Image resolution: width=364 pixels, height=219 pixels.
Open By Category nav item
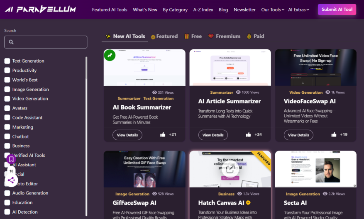(175, 10)
